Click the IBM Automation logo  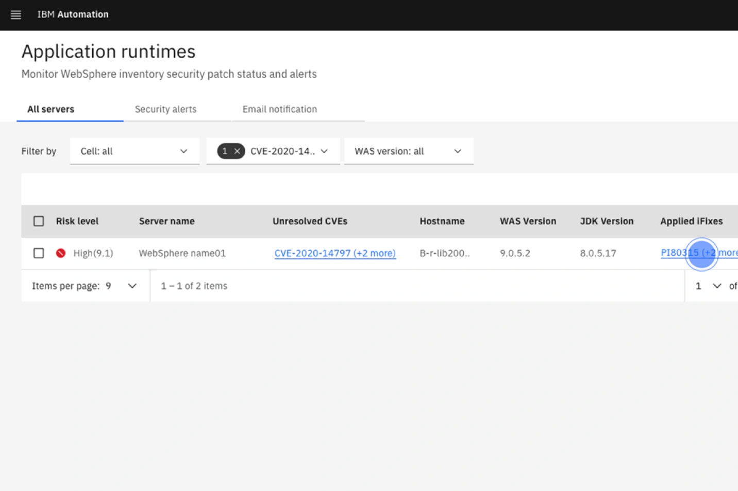click(73, 14)
